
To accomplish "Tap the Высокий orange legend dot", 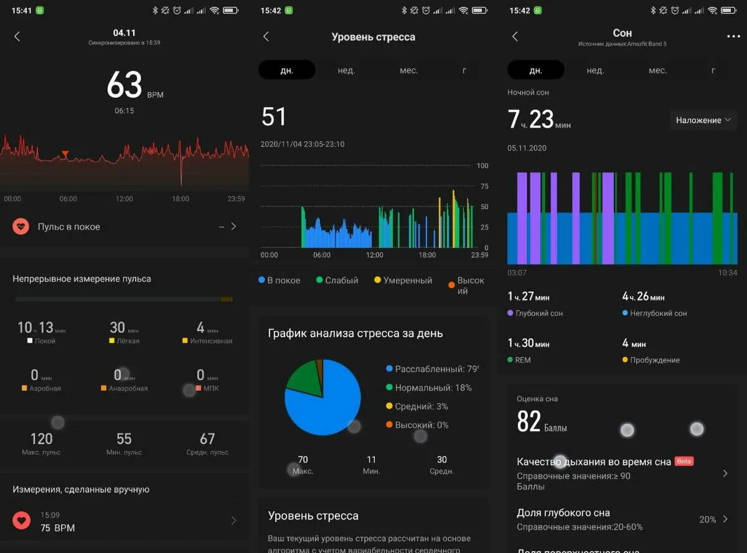I will pos(451,285).
